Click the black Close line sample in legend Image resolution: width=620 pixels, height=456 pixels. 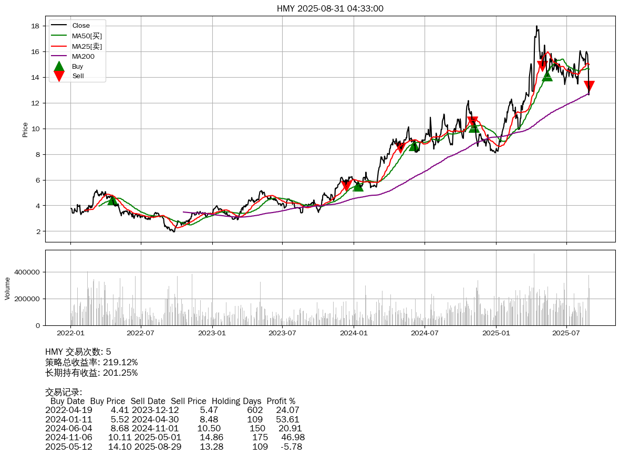(x=59, y=25)
